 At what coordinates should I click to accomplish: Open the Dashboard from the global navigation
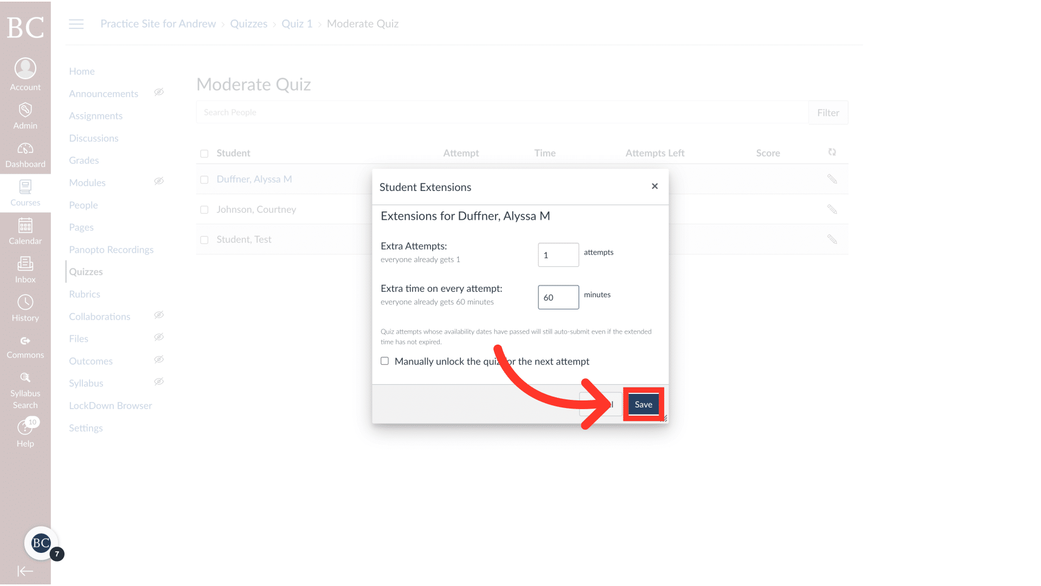25,154
